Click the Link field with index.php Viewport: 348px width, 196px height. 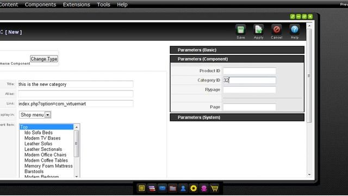click(x=76, y=104)
